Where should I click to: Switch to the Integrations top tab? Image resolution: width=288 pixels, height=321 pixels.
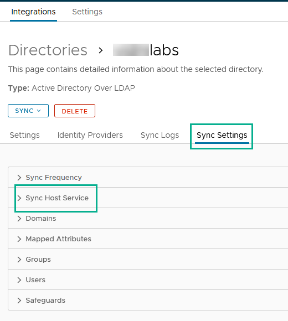pos(33,12)
